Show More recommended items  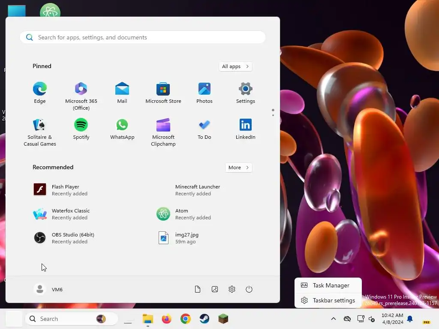click(238, 167)
